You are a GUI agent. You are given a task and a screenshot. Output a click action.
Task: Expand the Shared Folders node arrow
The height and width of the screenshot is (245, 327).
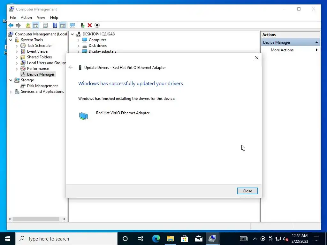pyautogui.click(x=17, y=57)
